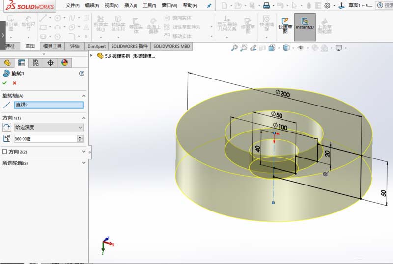Screen dimensions: 393x264
Task: Click the Print icon in the top toolbar
Action: [x=266, y=5]
